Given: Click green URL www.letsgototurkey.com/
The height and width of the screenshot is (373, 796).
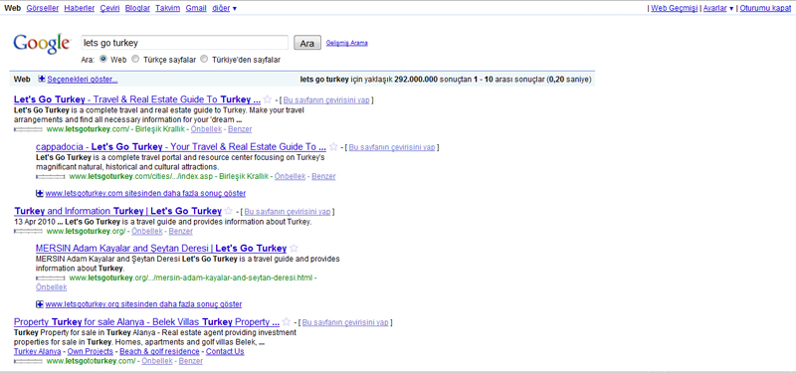Looking at the screenshot, I should coord(91,361).
